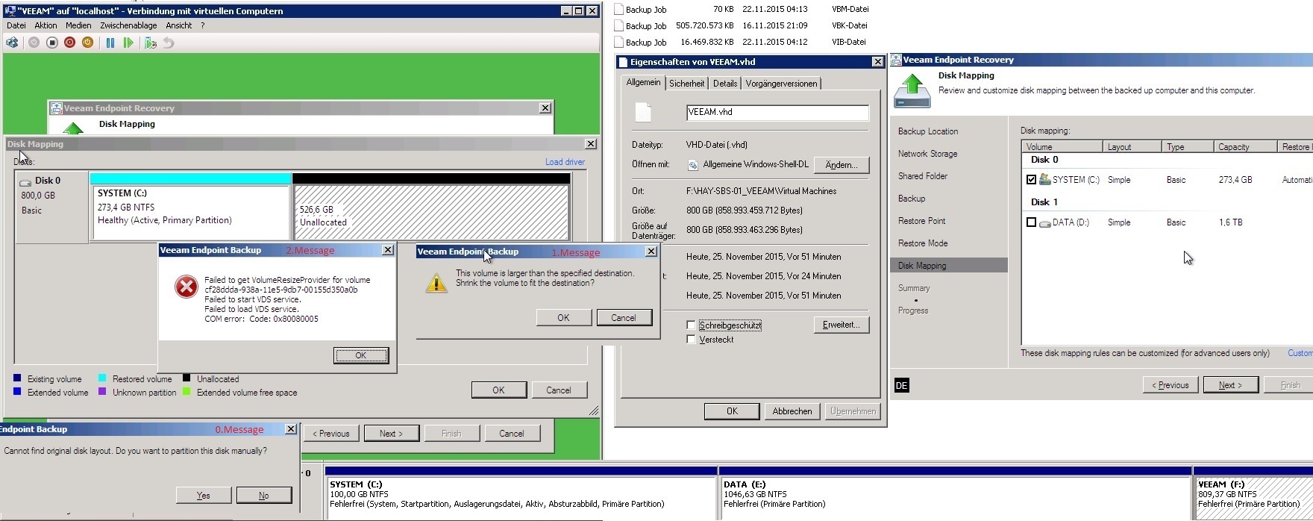Select the Restore Point wizard step
1313x521 pixels.
(x=922, y=221)
